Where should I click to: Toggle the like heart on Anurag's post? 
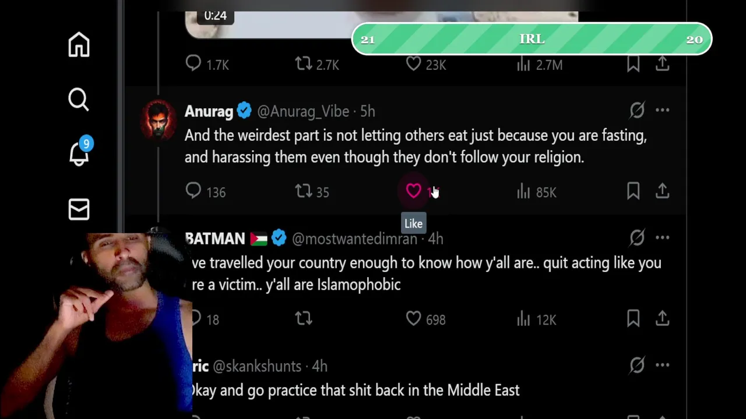pos(413,191)
